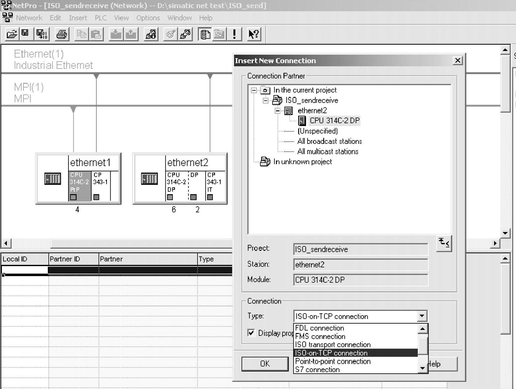Click the NetPro application icon in title bar
This screenshot has width=516, height=389.
tap(7, 5)
